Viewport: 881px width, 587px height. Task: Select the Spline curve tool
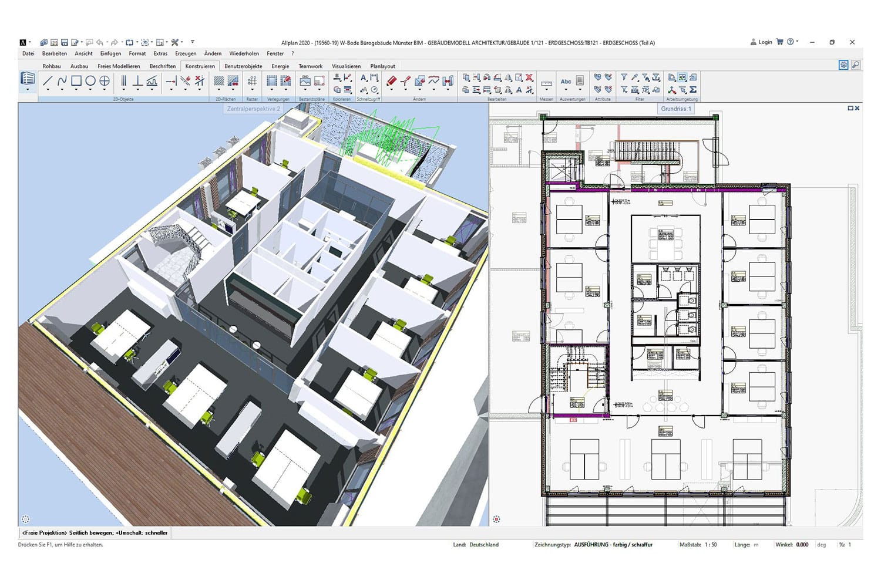click(62, 81)
